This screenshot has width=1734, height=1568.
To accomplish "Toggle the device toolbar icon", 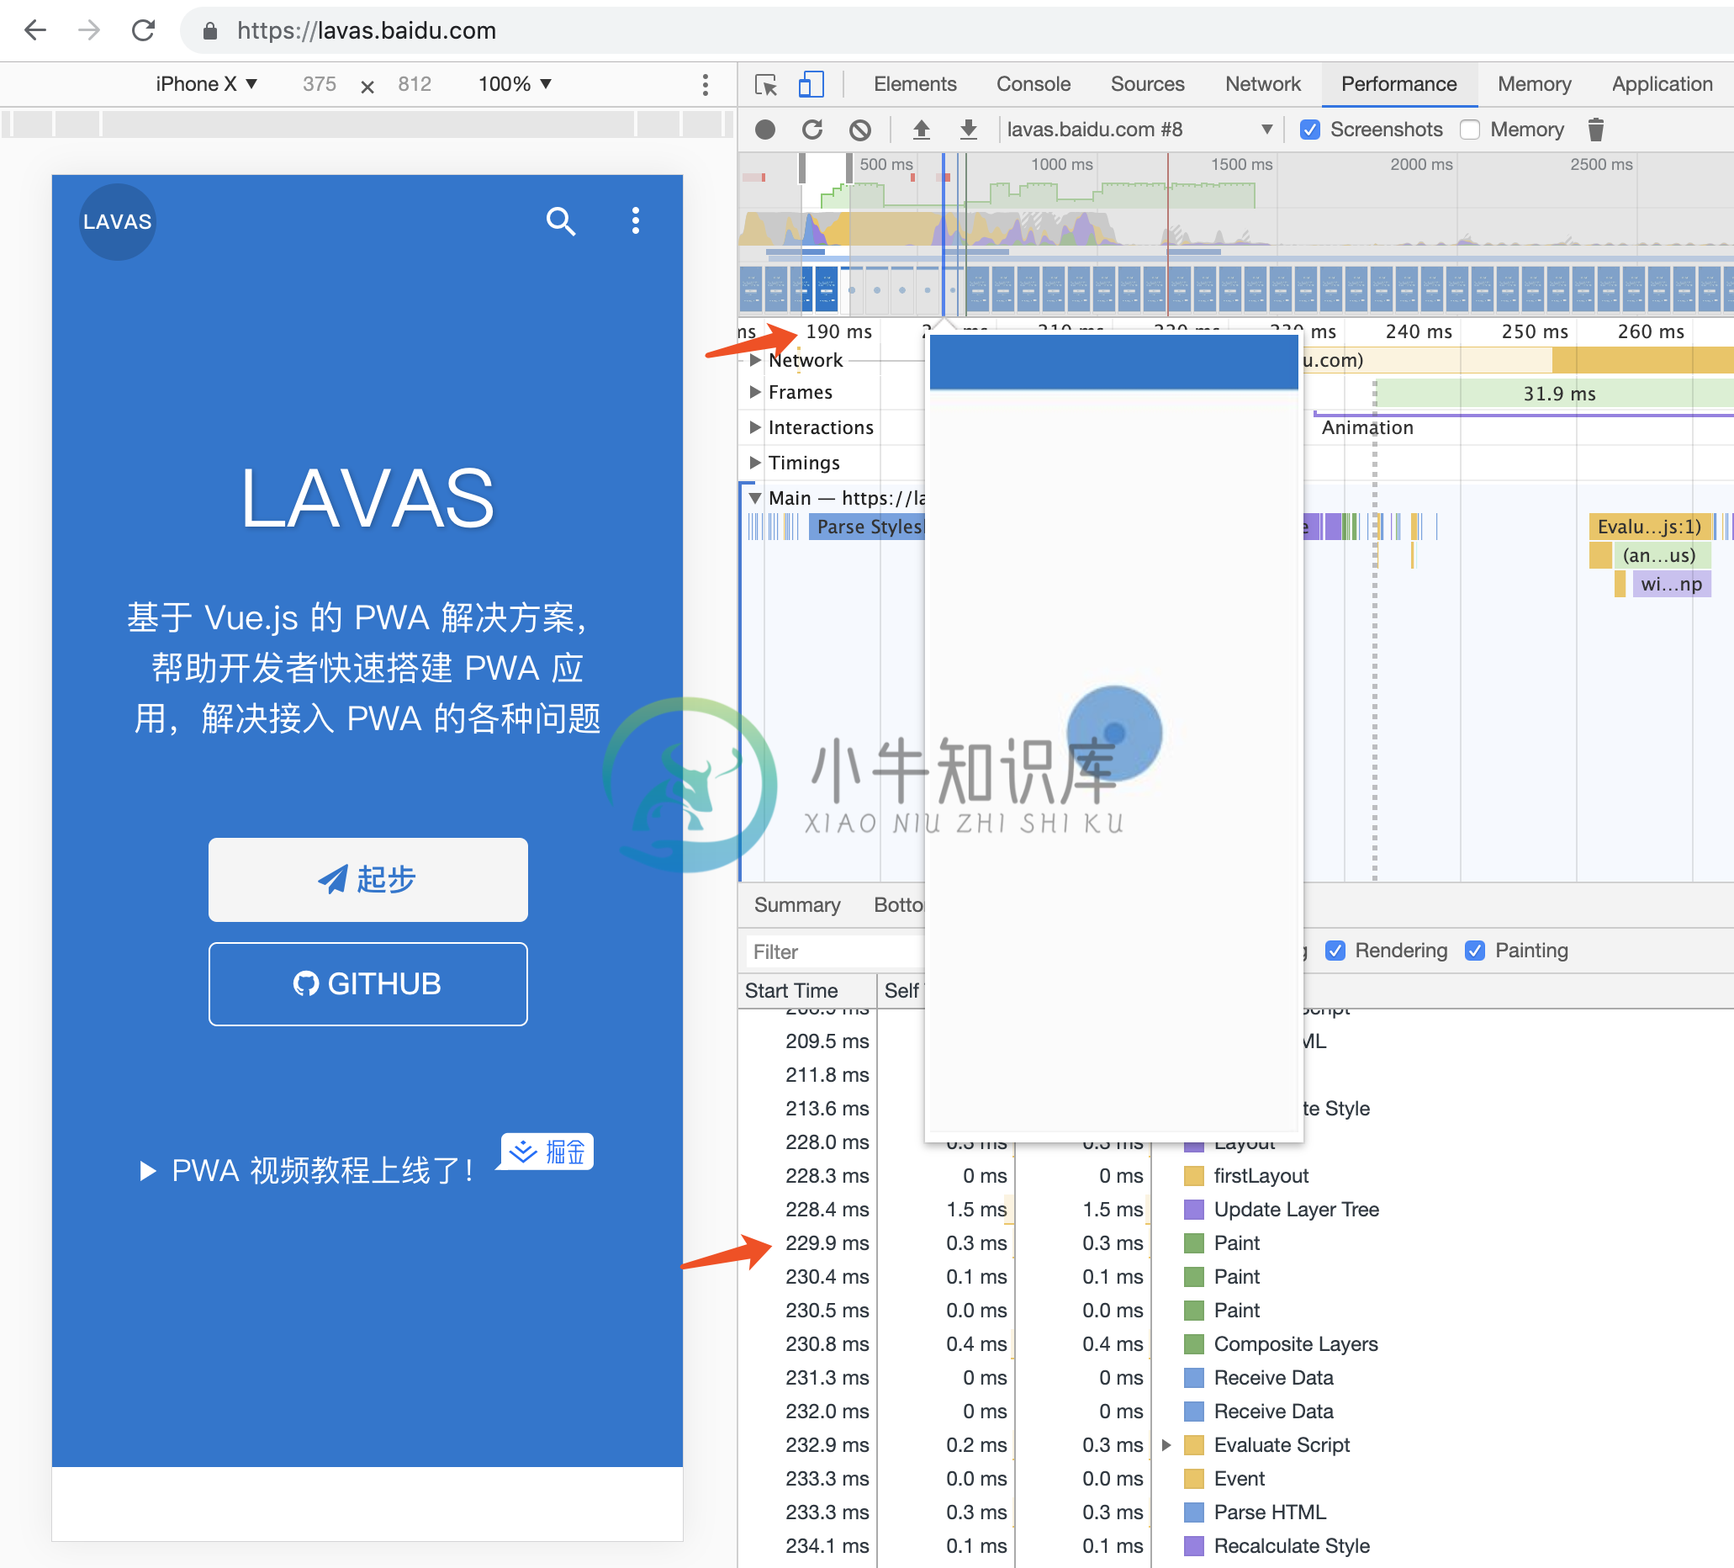I will click(810, 84).
